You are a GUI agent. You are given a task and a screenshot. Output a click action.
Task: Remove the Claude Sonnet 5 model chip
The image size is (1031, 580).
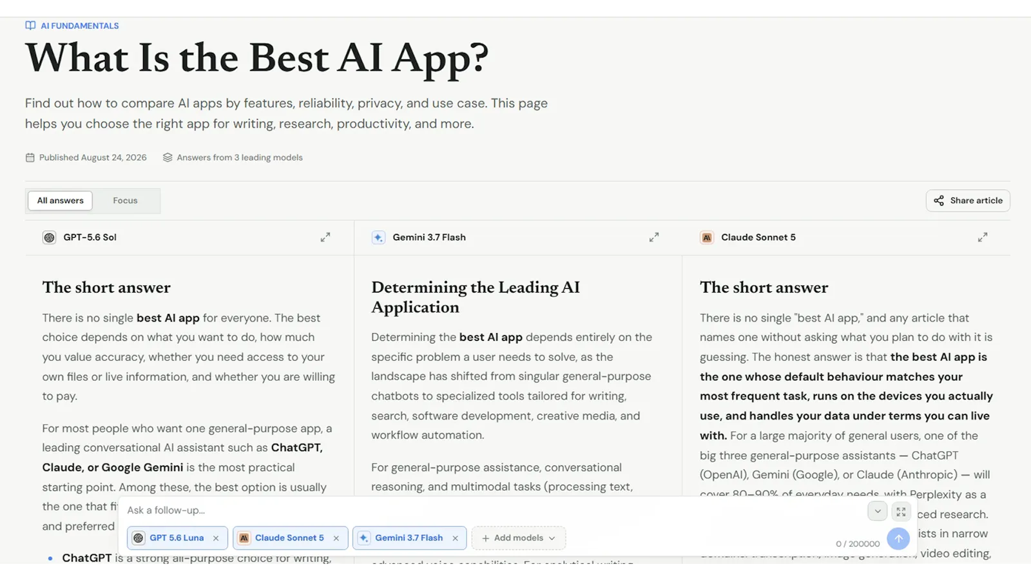(x=336, y=538)
